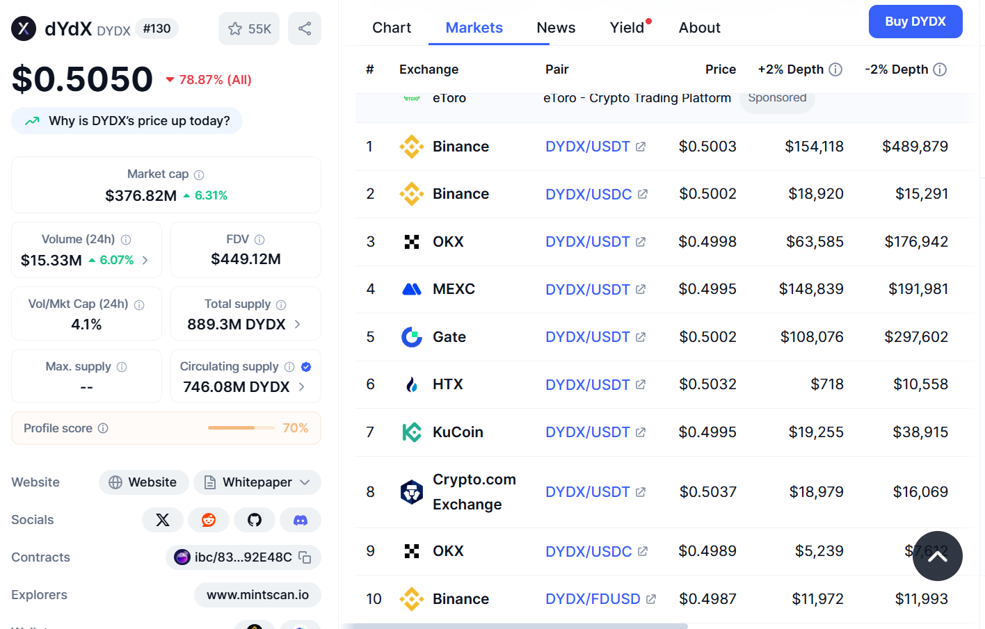The height and width of the screenshot is (629, 985).
Task: Open Binance DYDX/USDC pair link
Action: tap(597, 194)
